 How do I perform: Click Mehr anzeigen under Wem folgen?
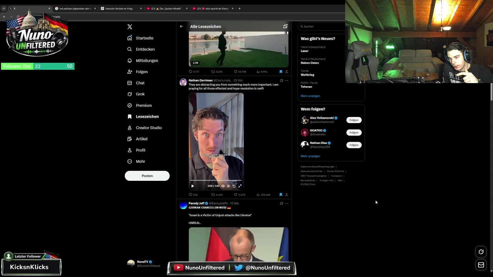coord(310,156)
